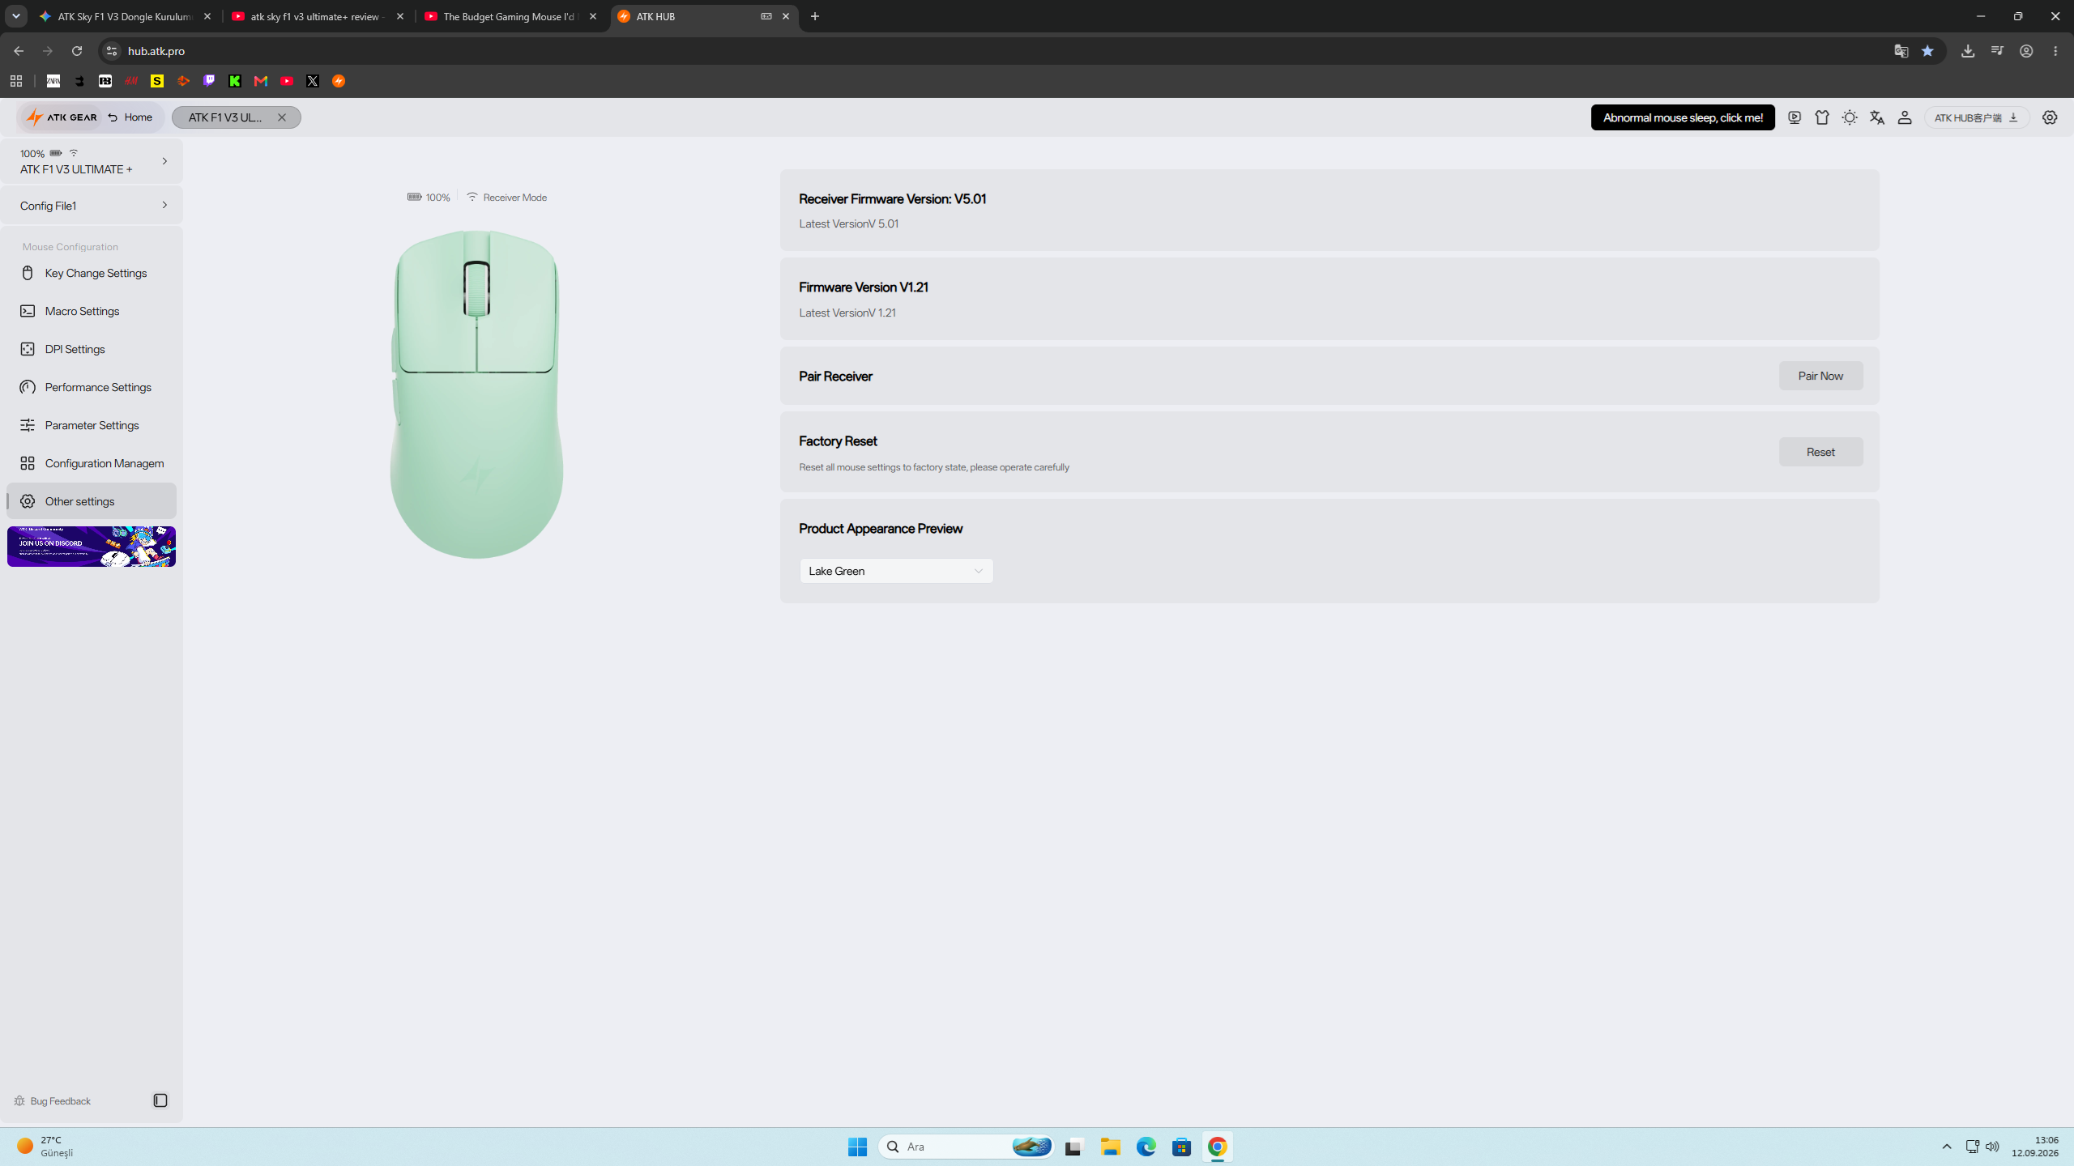2074x1166 pixels.
Task: Open File Explorer from the taskbar
Action: coord(1110,1147)
